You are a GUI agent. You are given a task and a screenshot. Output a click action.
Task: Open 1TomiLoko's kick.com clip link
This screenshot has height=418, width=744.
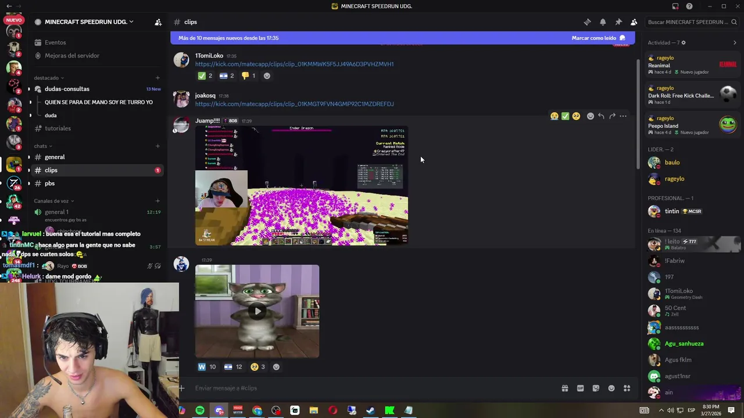294,64
